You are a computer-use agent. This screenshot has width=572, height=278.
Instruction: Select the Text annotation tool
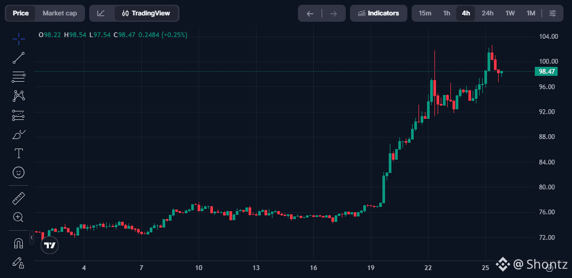click(x=19, y=153)
